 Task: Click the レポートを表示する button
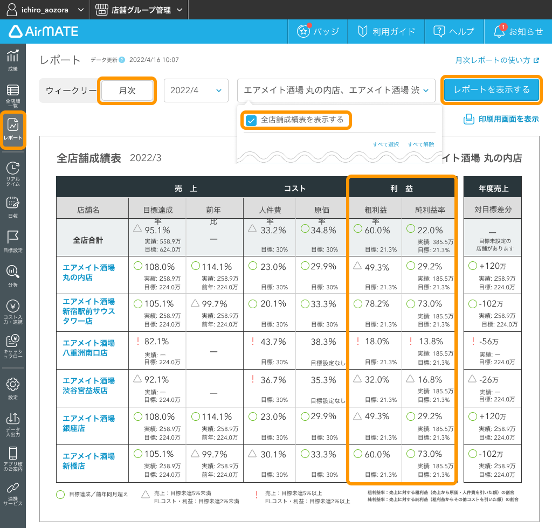492,89
